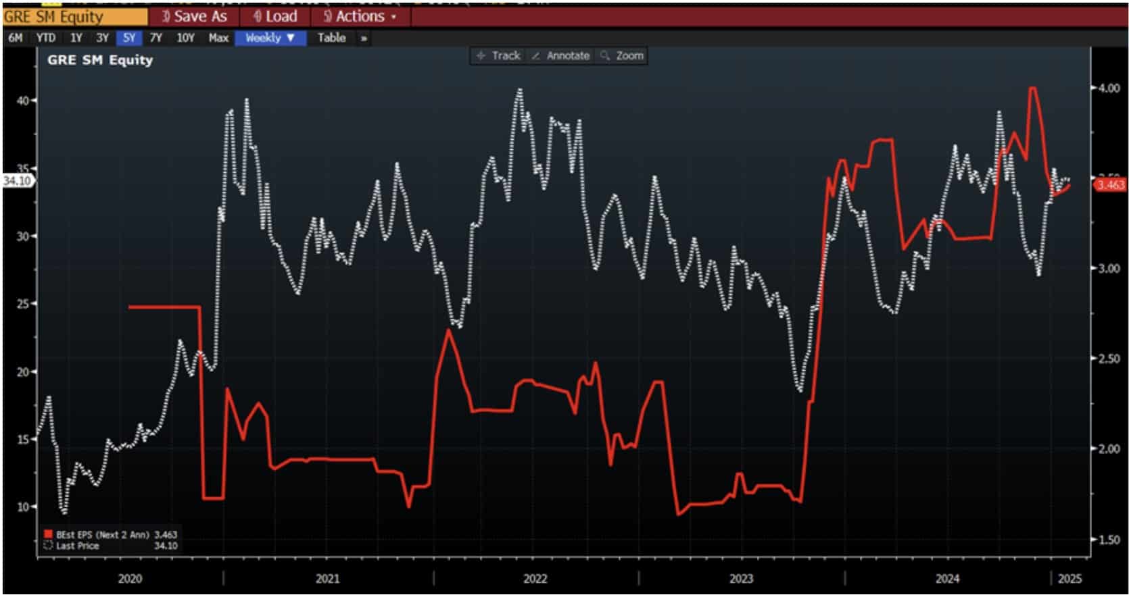Viewport: 1129px width, 595px height.
Task: Expand the Actions menu
Action: pos(359,16)
